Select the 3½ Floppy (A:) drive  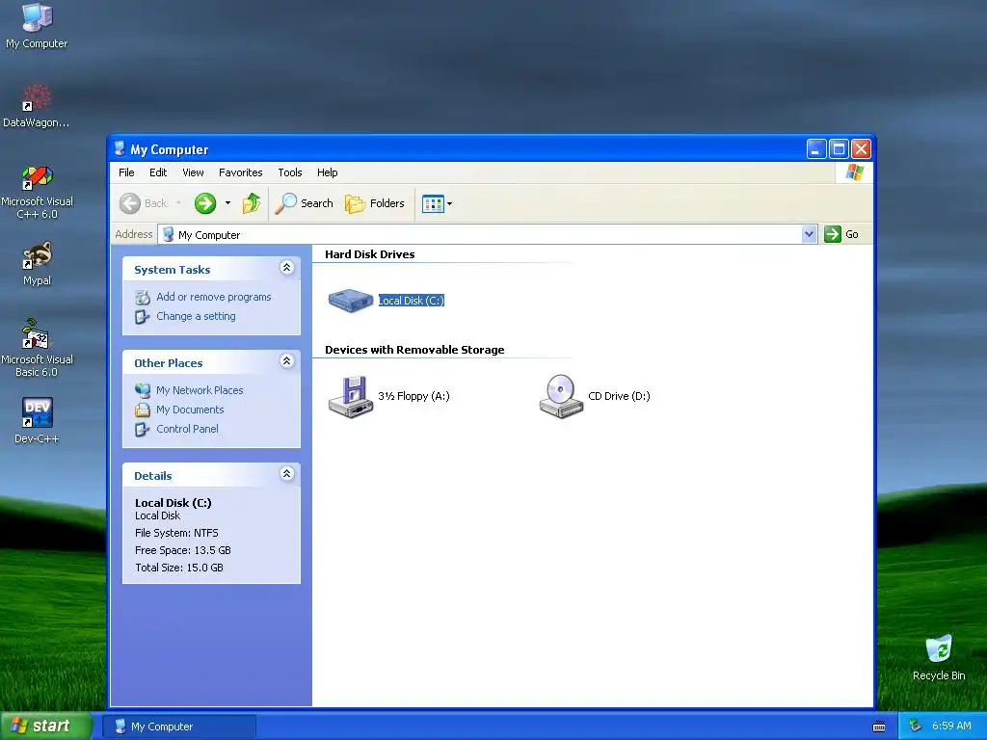(x=388, y=396)
